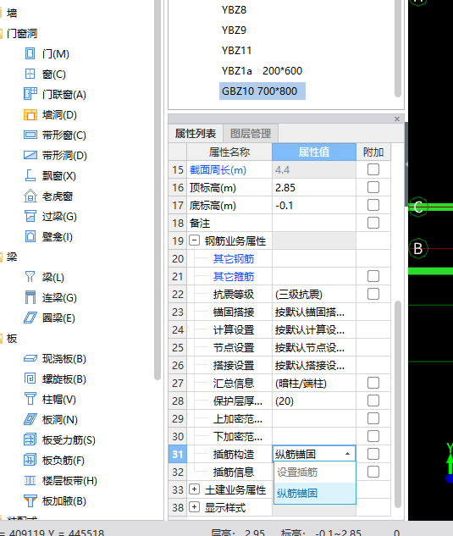Pick the 楼层板带(H) icon
Image resolution: width=453 pixels, height=536 pixels.
[x=30, y=480]
